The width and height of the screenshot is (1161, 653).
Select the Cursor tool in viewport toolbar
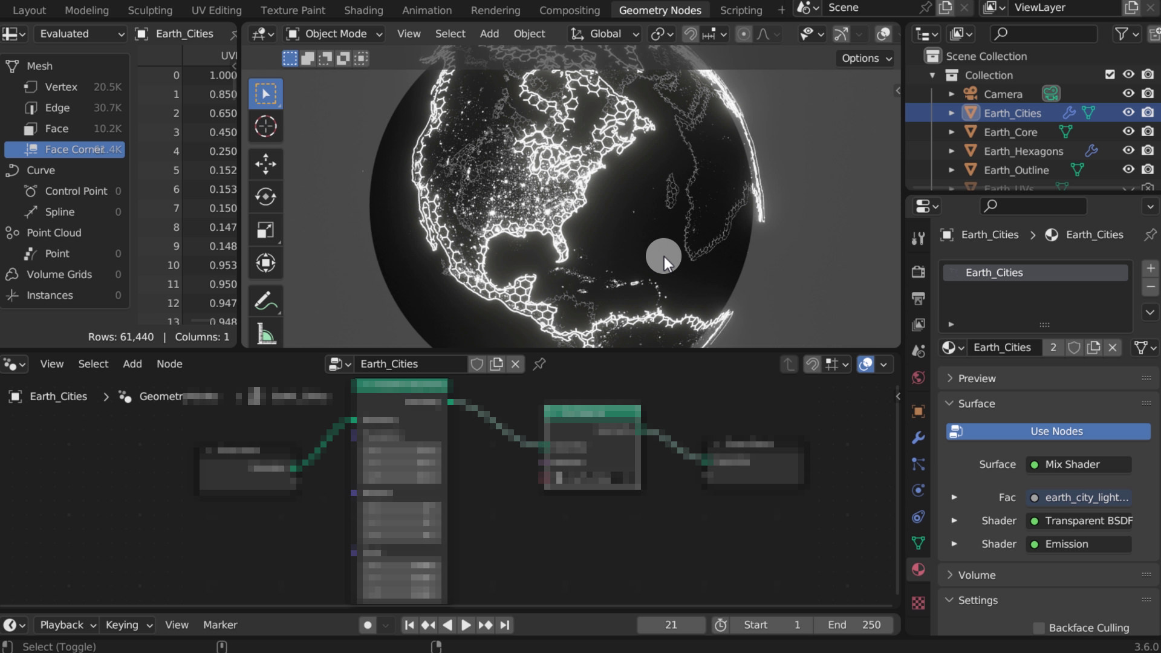point(265,126)
